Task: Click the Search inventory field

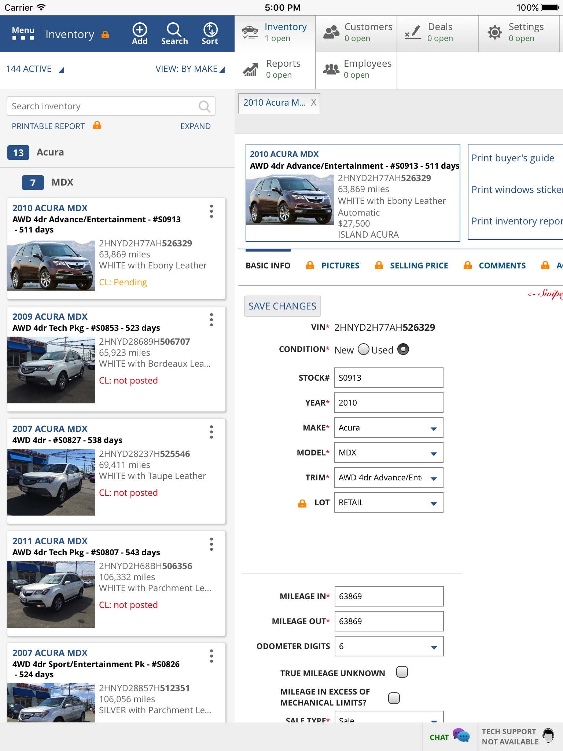Action: point(111,106)
